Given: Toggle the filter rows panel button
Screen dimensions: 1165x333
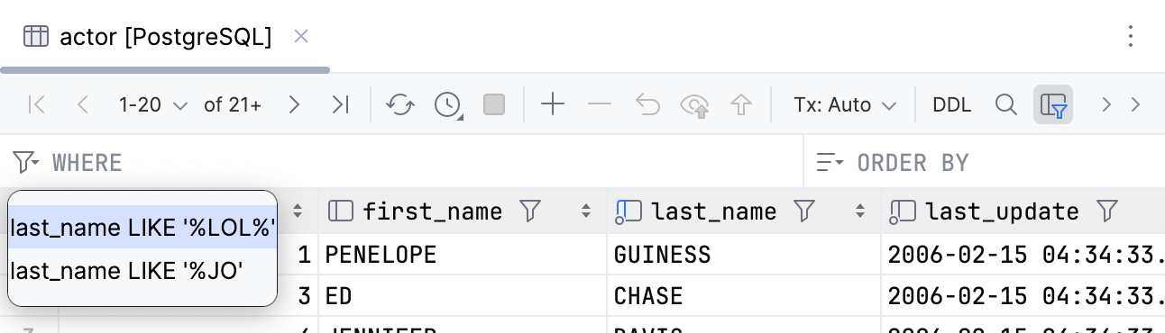Looking at the screenshot, I should [x=1053, y=104].
